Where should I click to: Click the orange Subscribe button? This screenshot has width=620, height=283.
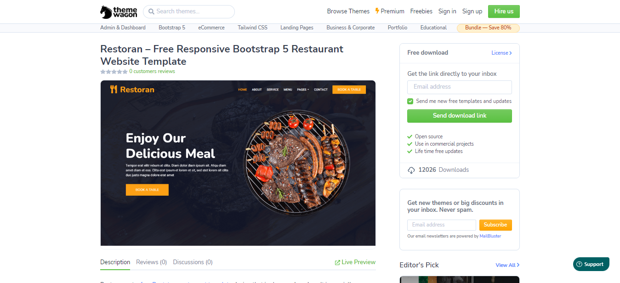(x=495, y=225)
